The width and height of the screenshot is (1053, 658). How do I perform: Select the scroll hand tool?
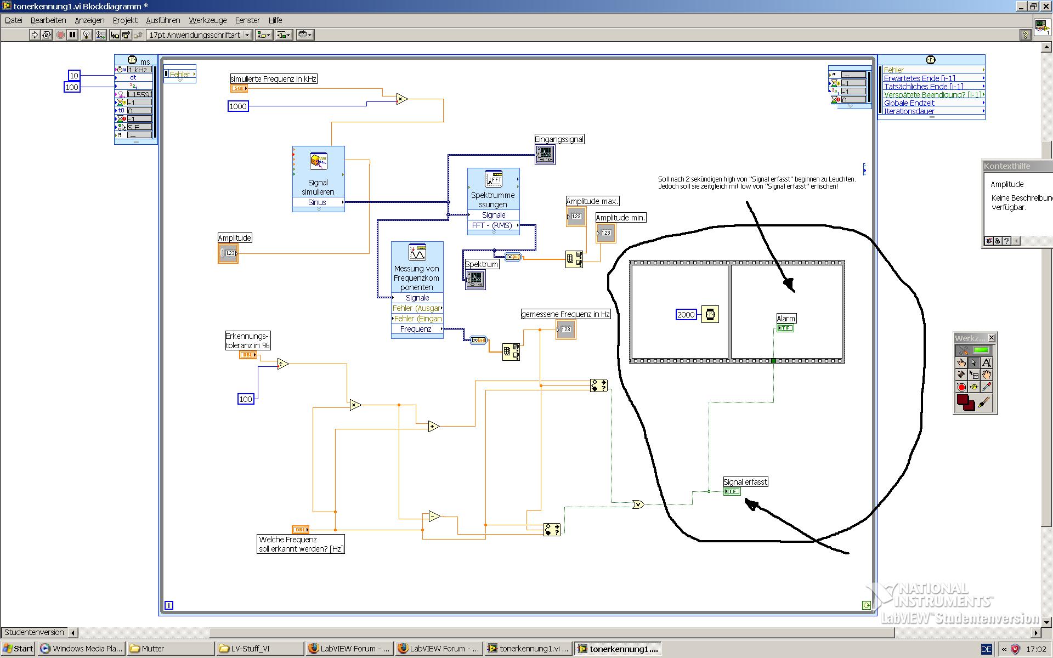tap(986, 375)
